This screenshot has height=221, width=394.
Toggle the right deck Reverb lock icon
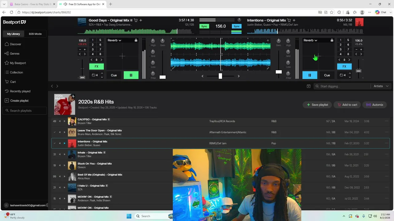tap(332, 40)
